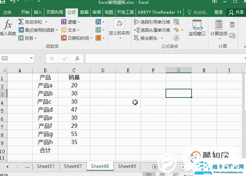The width and height of the screenshot is (246, 176).
Task: Expand Recently Used functions (最近使用的函数) dropdown
Action: [57, 30]
